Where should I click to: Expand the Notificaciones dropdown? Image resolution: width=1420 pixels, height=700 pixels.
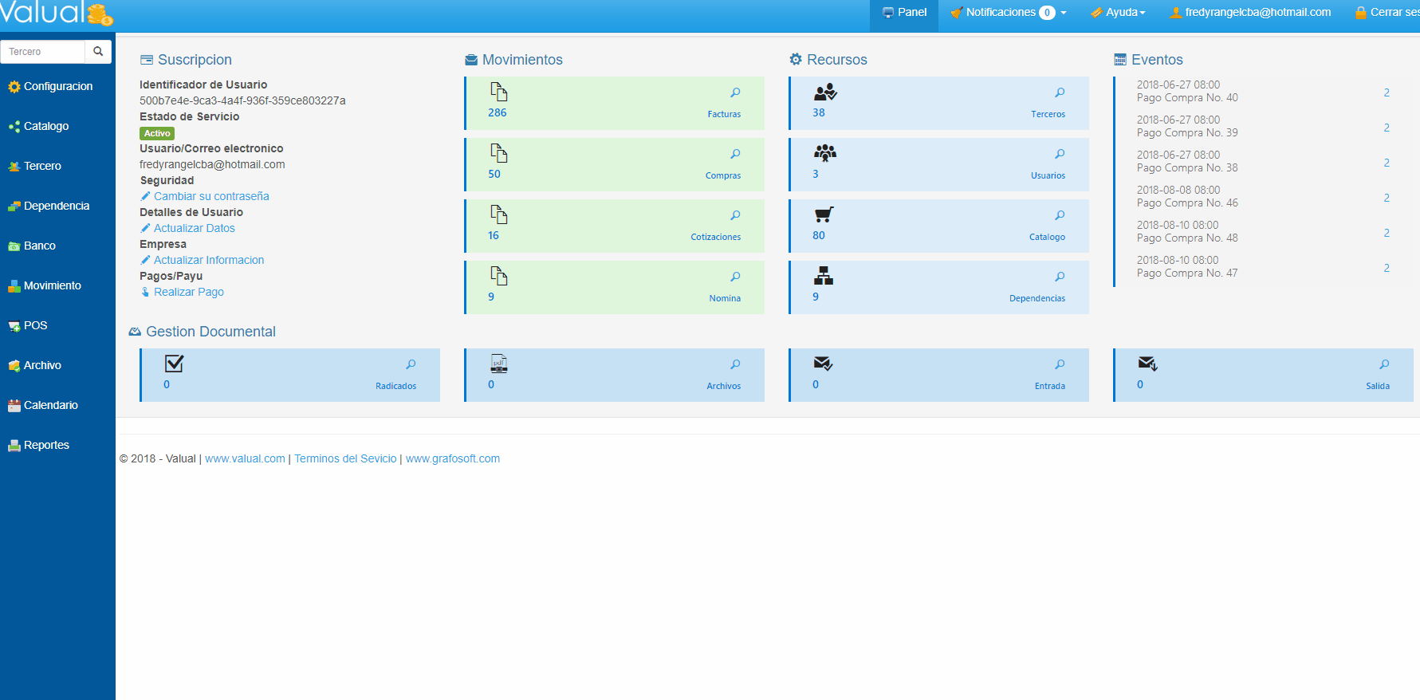pyautogui.click(x=1009, y=13)
